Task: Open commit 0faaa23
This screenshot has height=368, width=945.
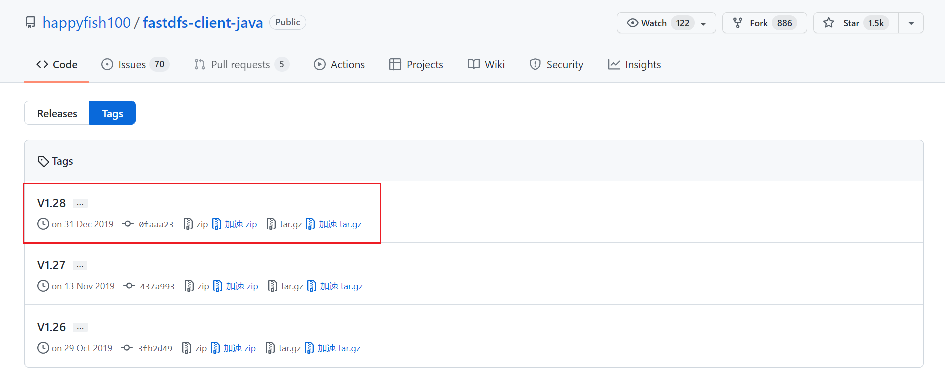Action: (156, 224)
